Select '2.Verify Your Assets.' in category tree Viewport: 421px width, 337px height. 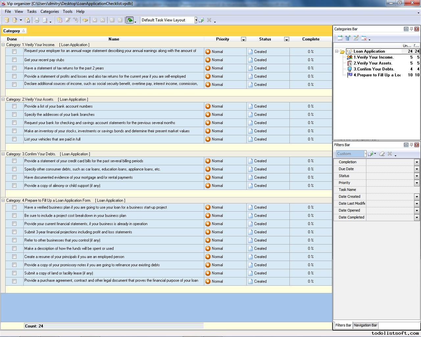373,63
